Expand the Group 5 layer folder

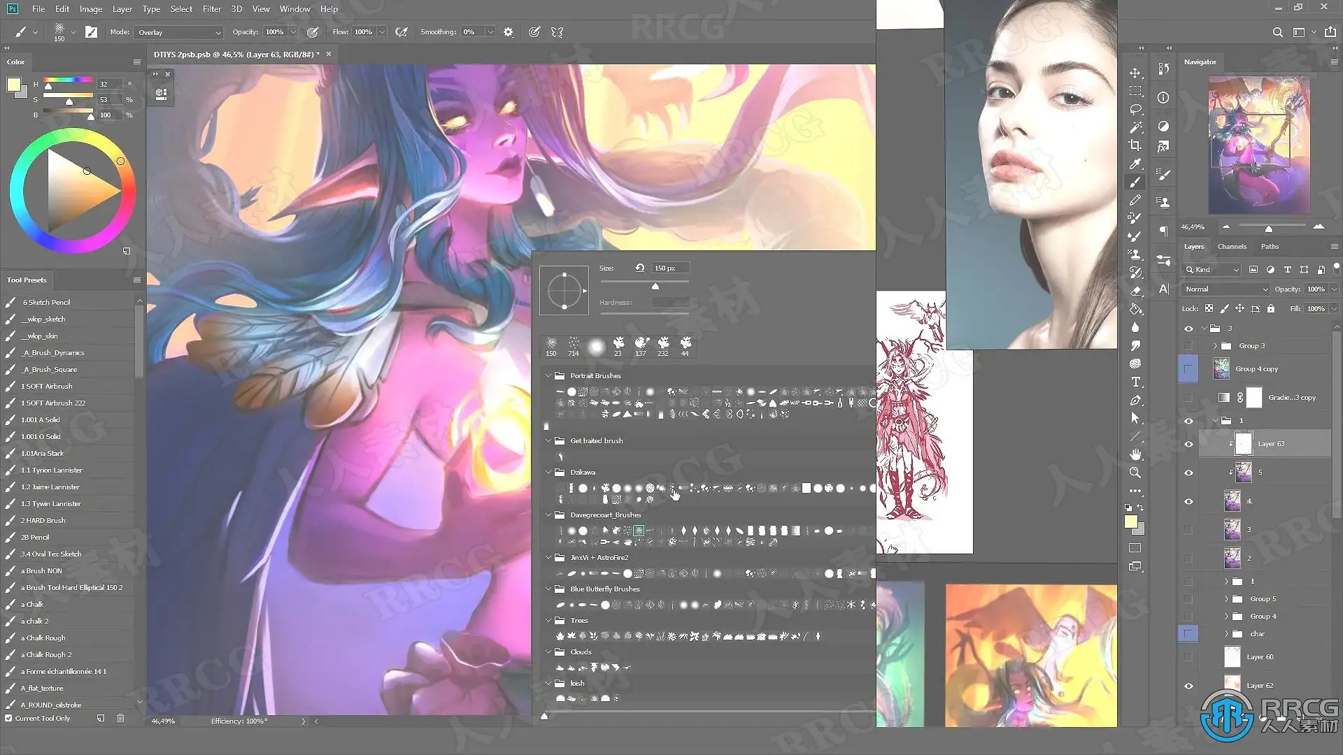(1226, 599)
